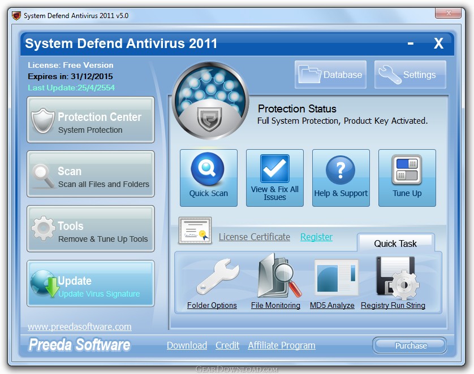Click the MD5 Analyze text link
Screen dimensions: 474x374
[332, 305]
